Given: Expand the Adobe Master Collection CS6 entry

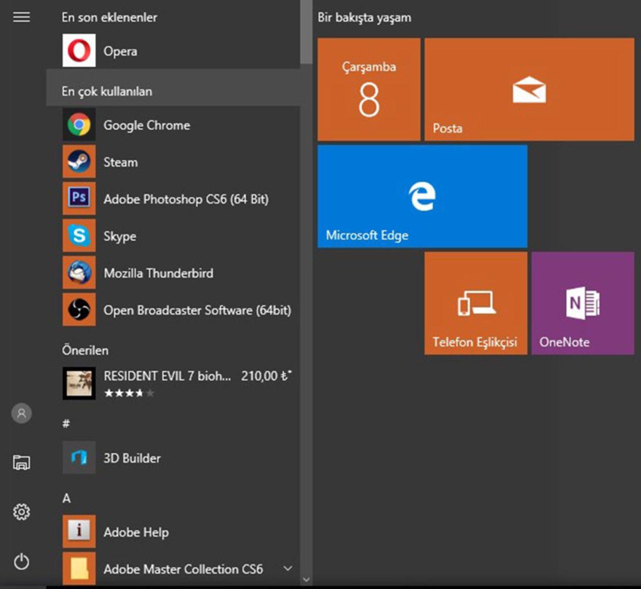Looking at the screenshot, I should point(288,569).
